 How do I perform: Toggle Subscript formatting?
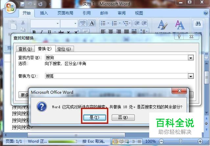click(x=69, y=32)
